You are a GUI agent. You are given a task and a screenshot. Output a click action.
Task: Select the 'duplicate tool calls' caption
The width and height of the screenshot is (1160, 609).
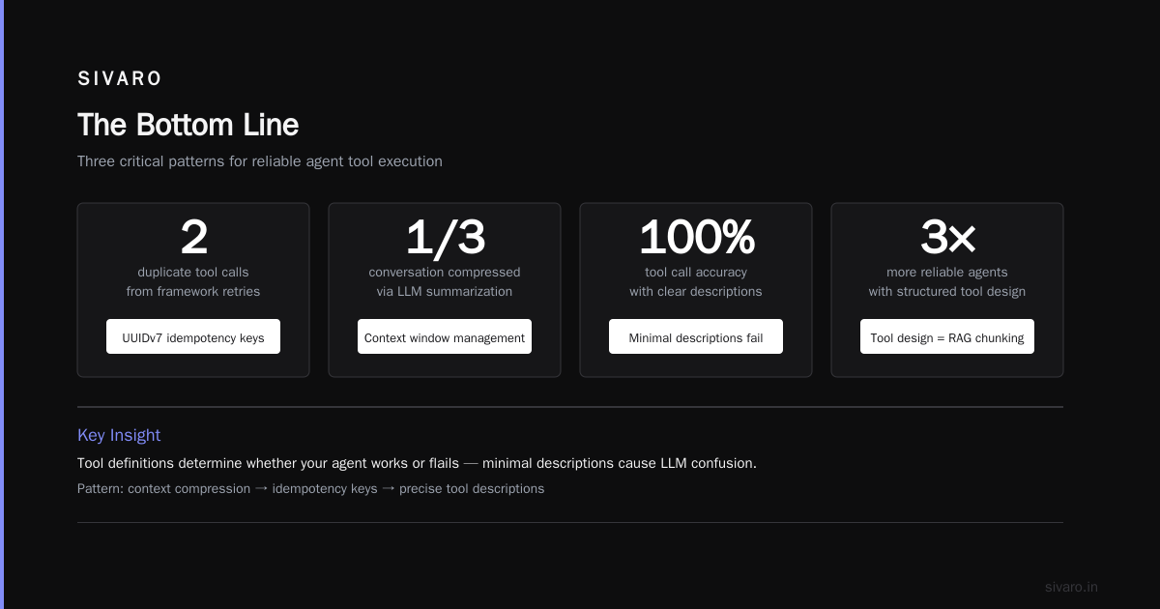click(193, 273)
